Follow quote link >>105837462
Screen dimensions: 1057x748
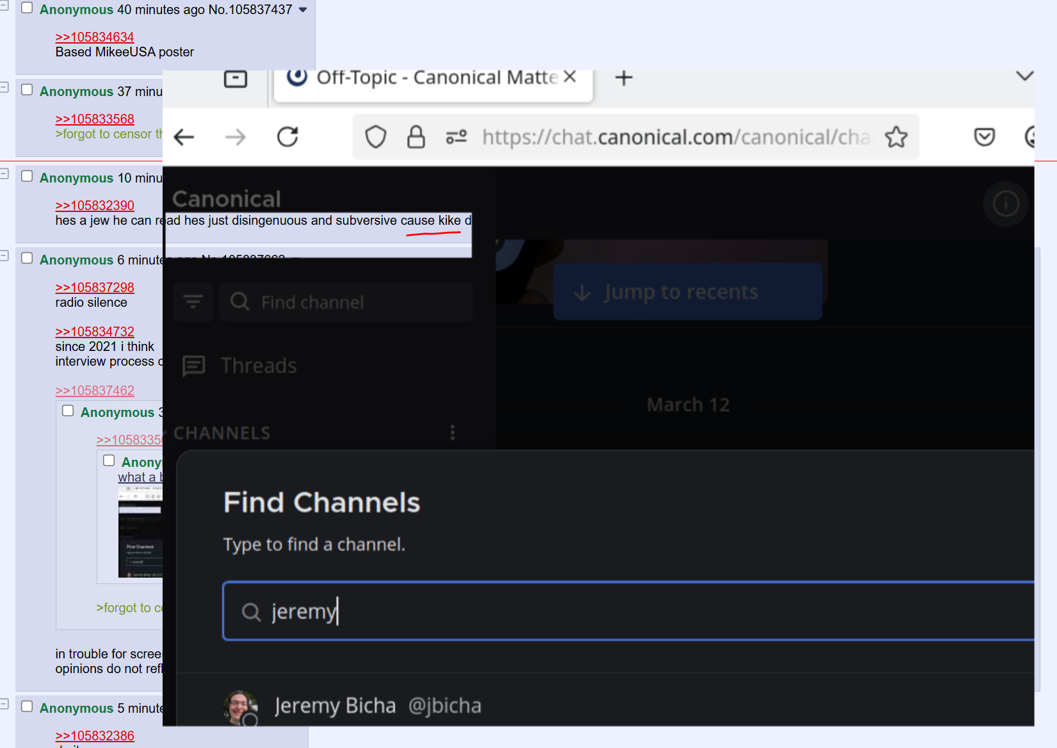tap(95, 391)
